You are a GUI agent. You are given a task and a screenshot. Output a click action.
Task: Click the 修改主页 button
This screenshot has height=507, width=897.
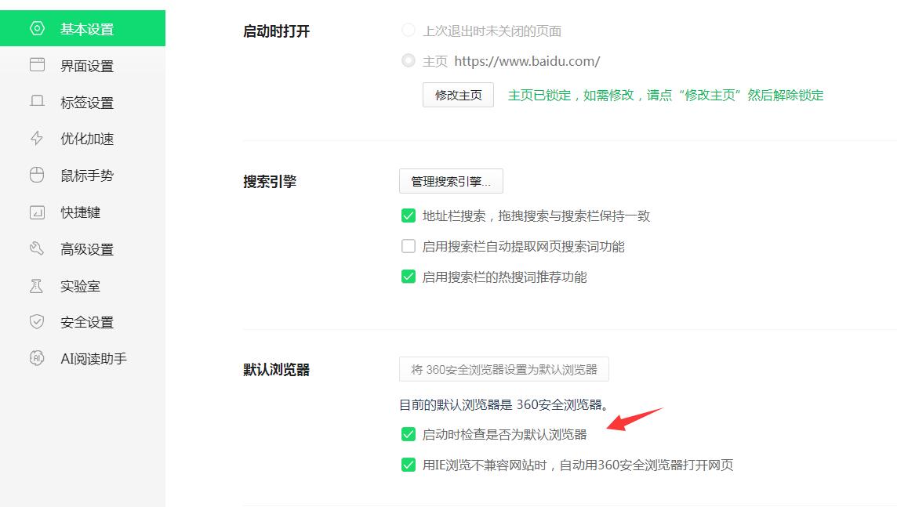[458, 95]
